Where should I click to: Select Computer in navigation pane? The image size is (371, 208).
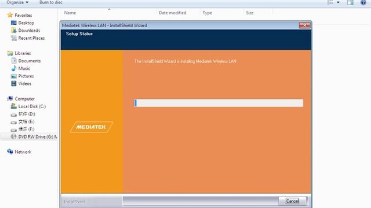(24, 99)
